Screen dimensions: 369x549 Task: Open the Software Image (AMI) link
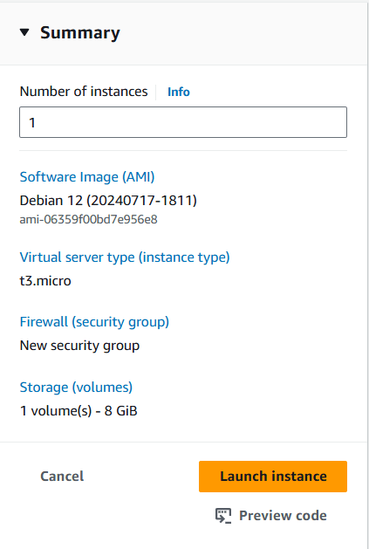87,177
